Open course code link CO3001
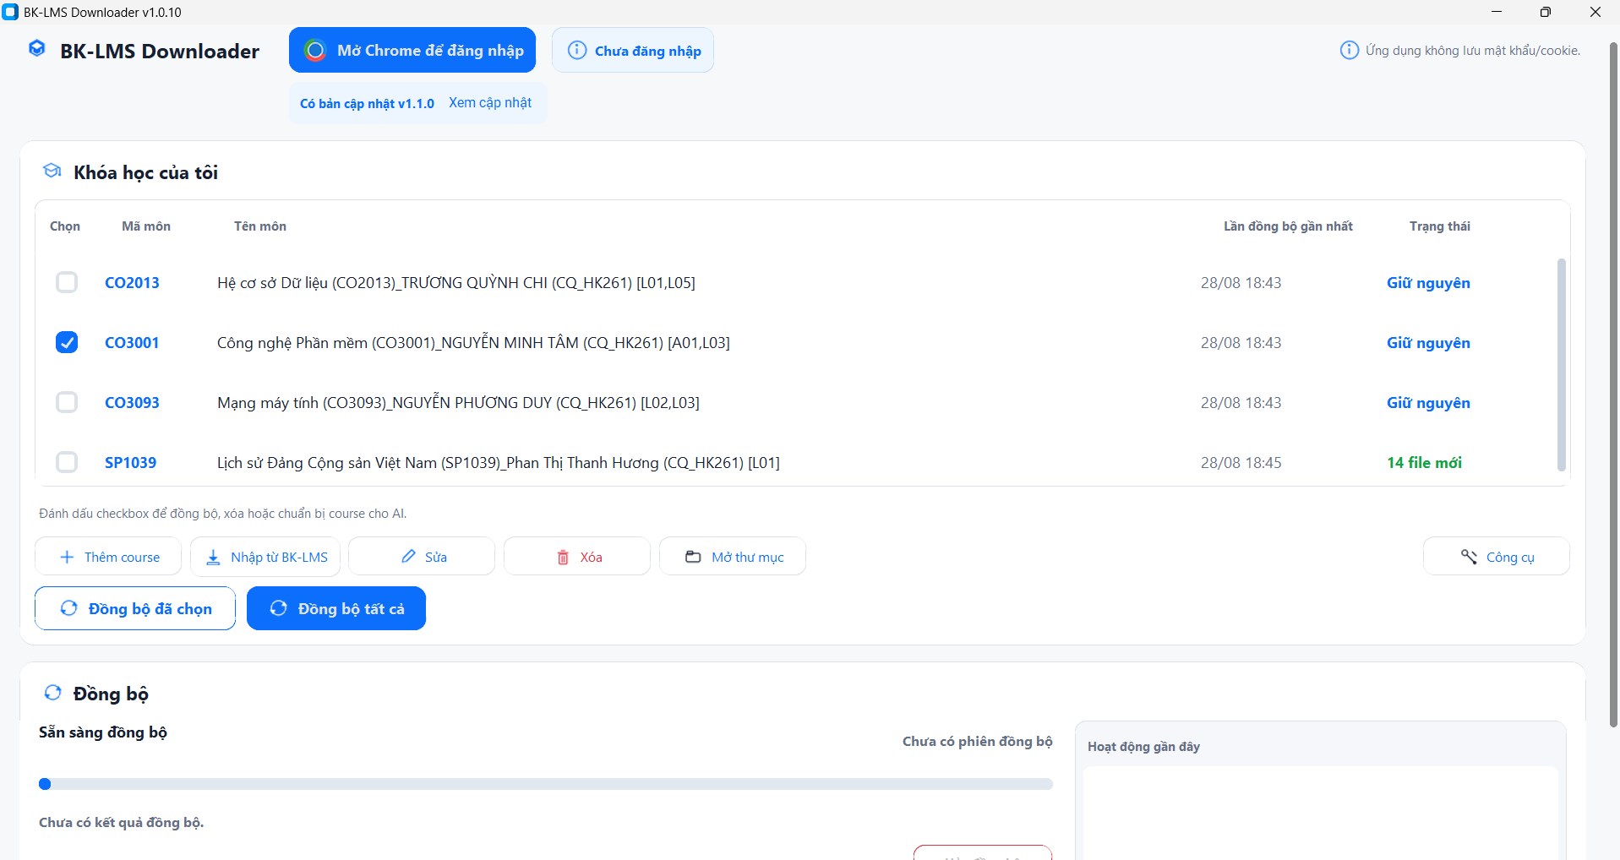Viewport: 1620px width, 860px height. (x=132, y=342)
